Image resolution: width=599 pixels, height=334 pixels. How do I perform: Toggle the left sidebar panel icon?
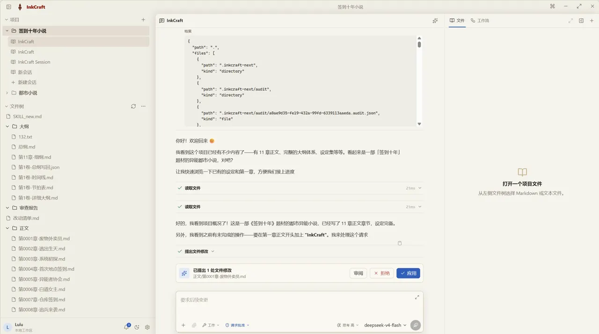[x=9, y=7]
